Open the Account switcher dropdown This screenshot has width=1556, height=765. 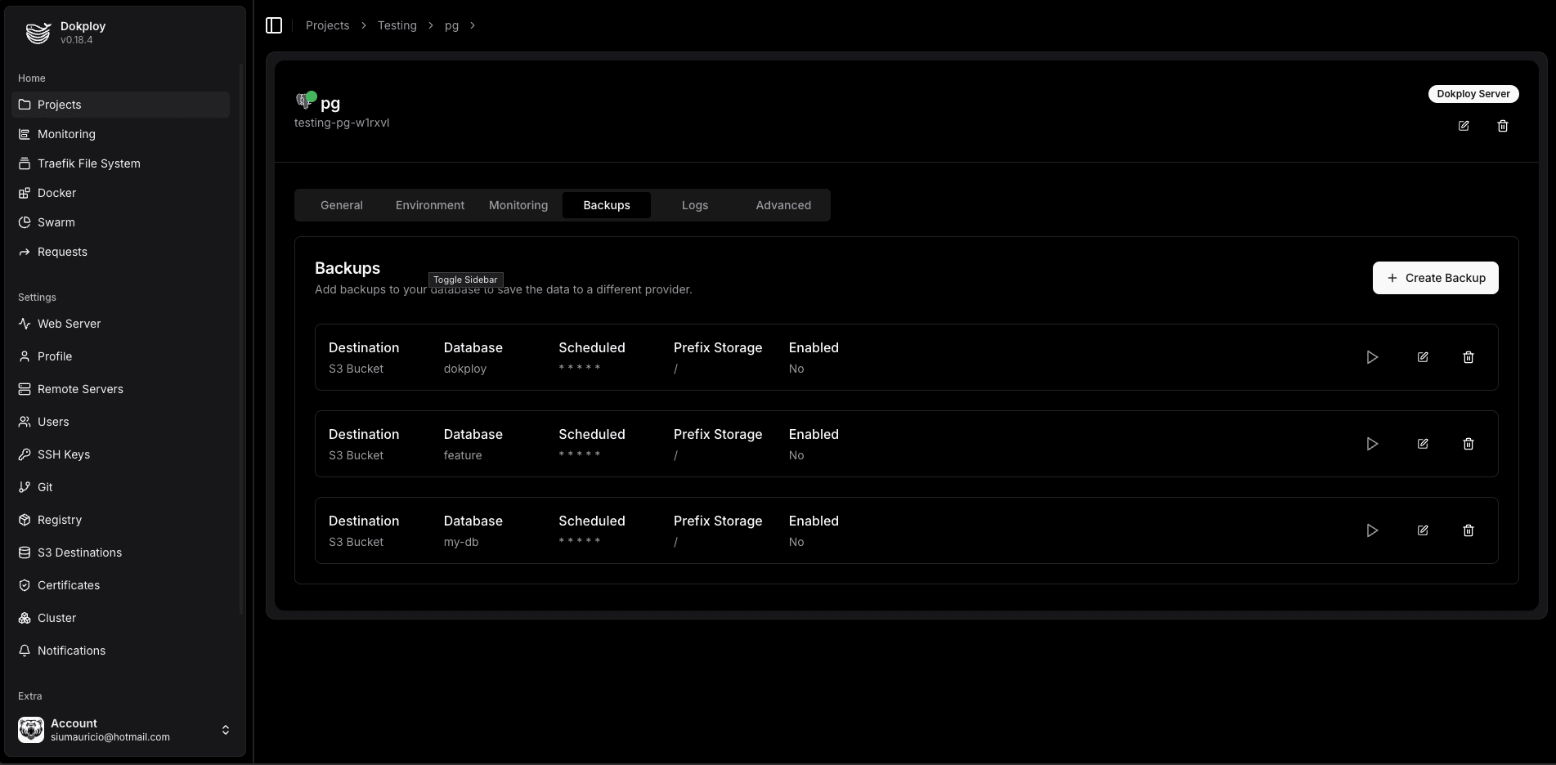[123, 730]
